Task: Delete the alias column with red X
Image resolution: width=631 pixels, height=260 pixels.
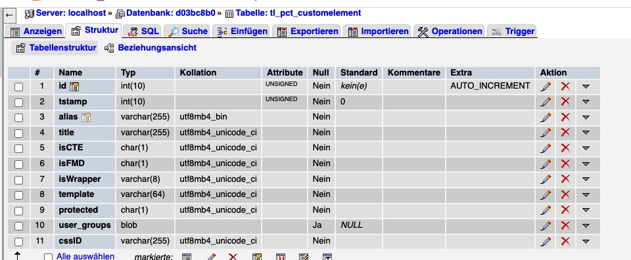Action: (565, 117)
